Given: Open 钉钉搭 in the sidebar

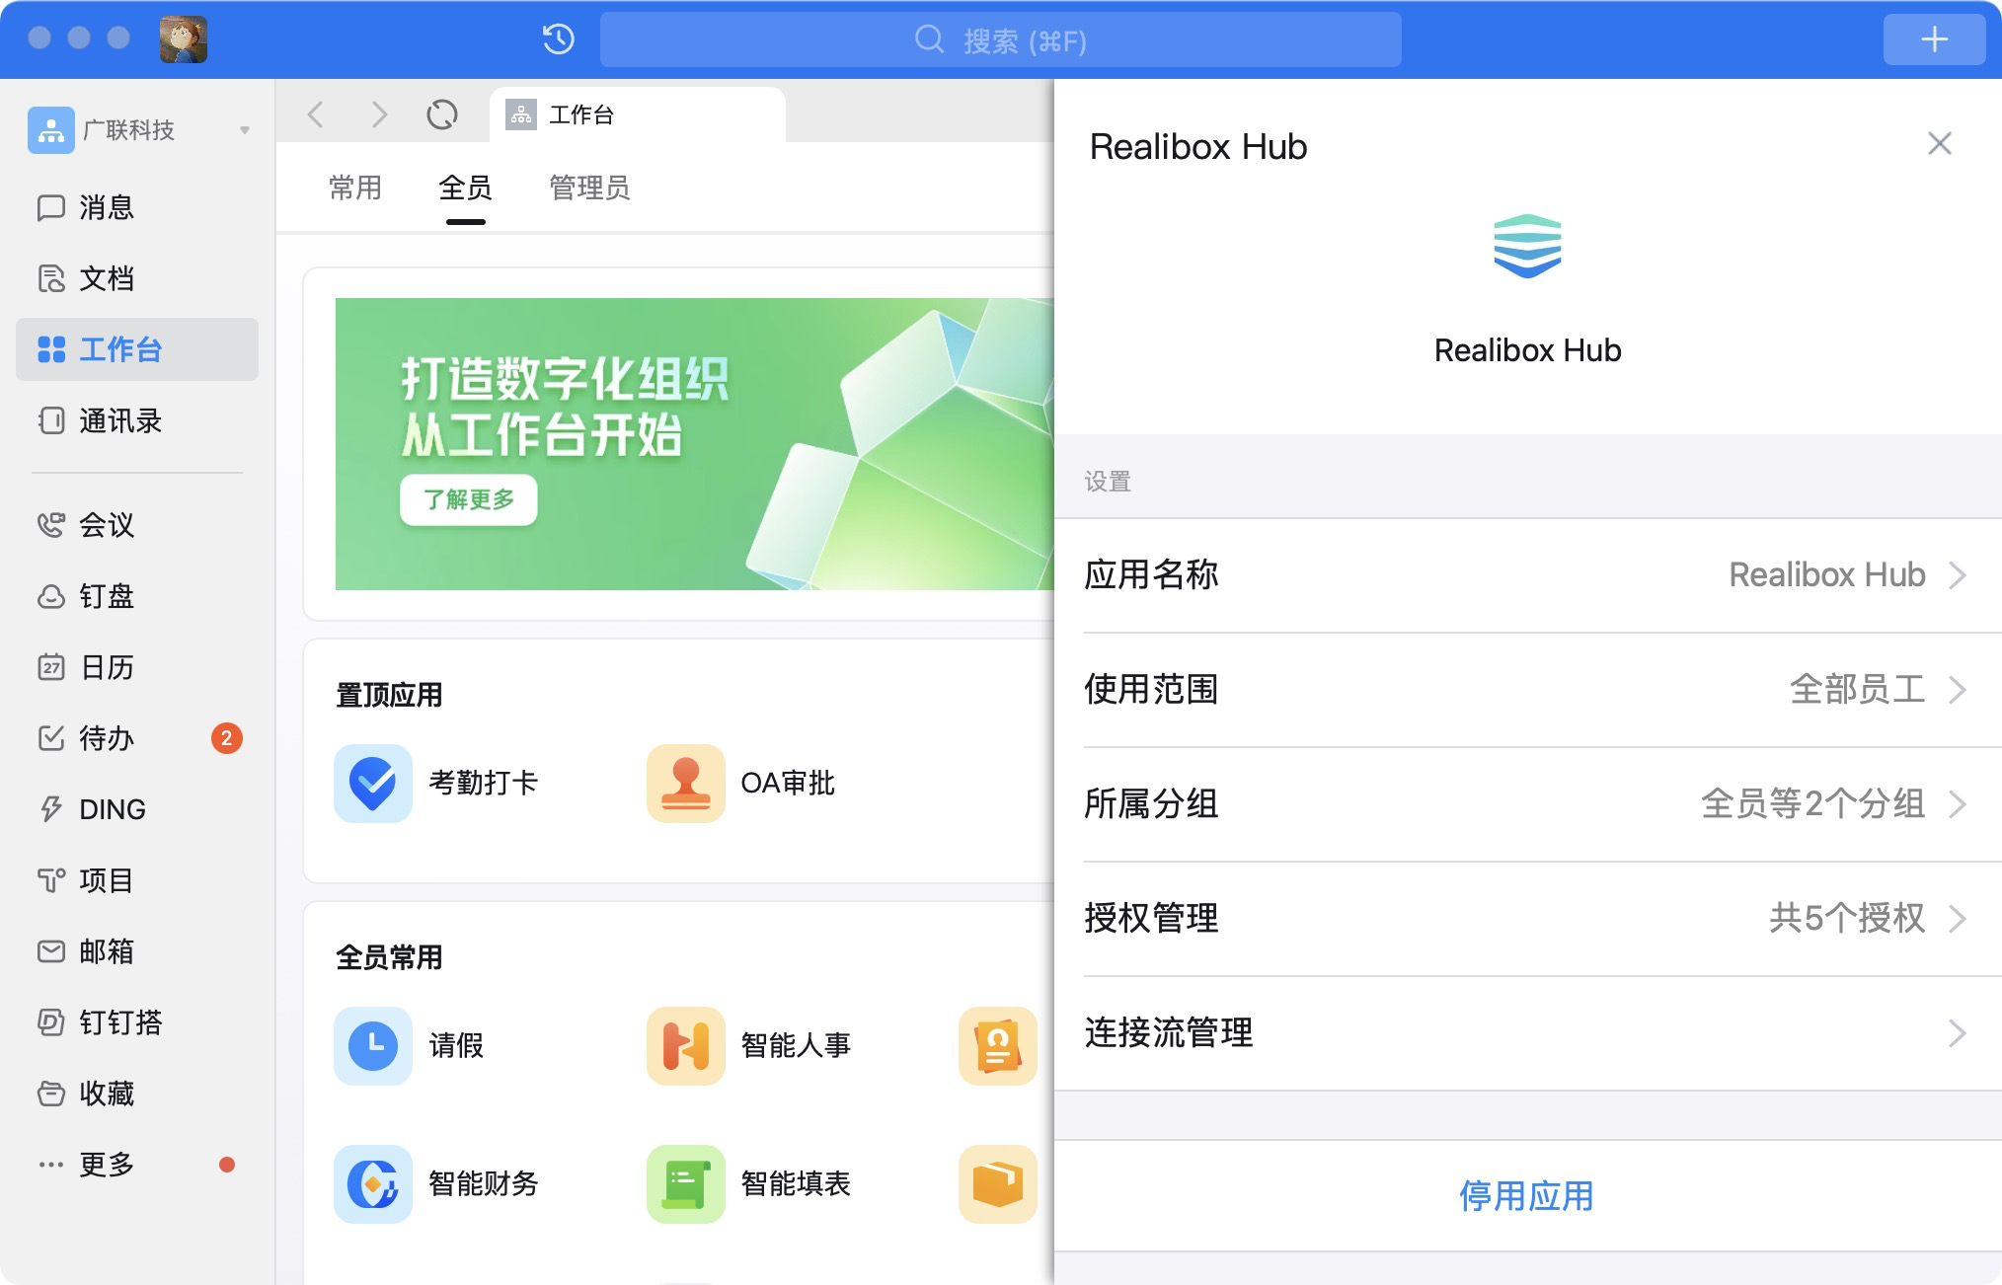Looking at the screenshot, I should (136, 1022).
